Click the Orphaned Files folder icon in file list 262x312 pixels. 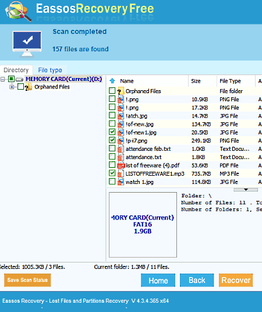(121, 91)
